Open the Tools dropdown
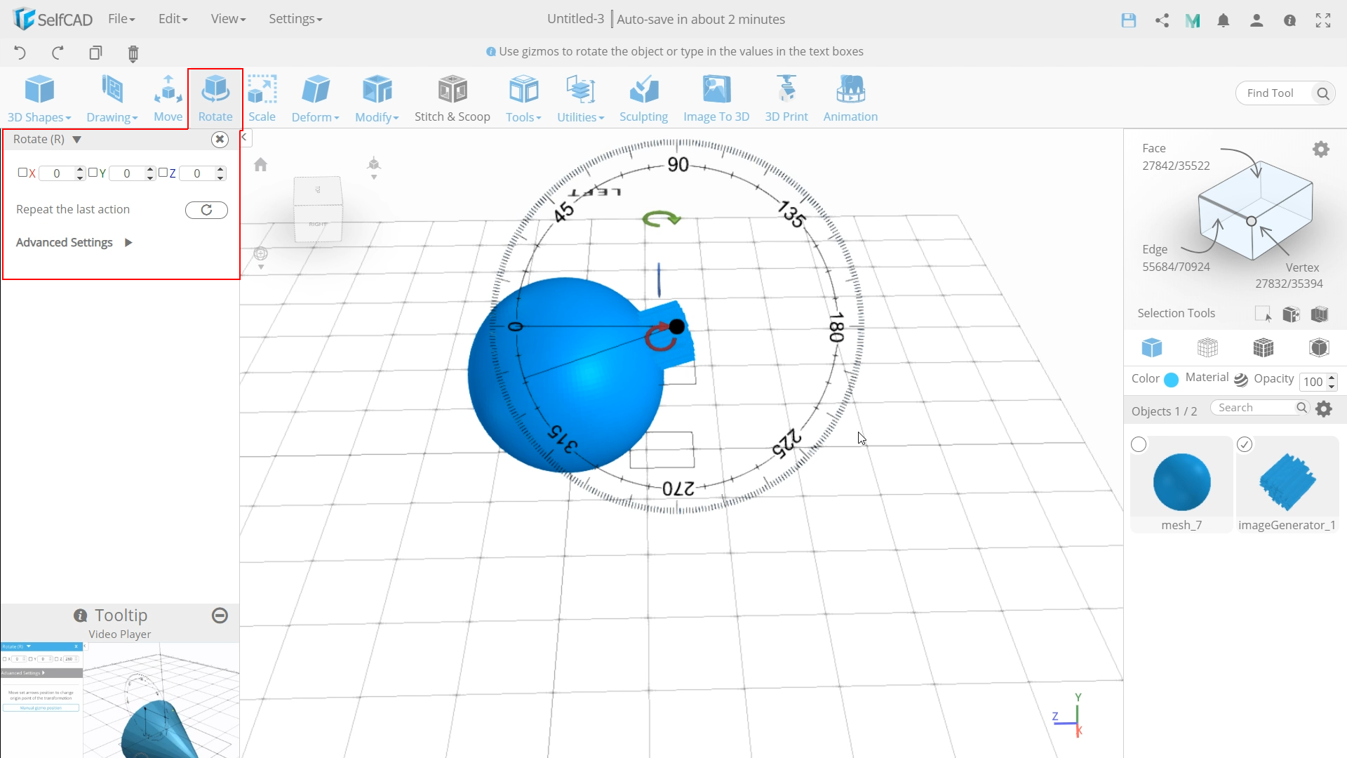Image resolution: width=1347 pixels, height=758 pixels. (523, 99)
